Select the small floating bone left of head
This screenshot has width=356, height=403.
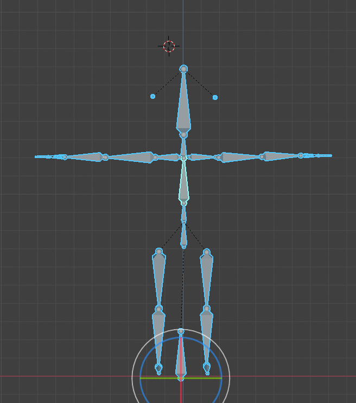click(153, 96)
